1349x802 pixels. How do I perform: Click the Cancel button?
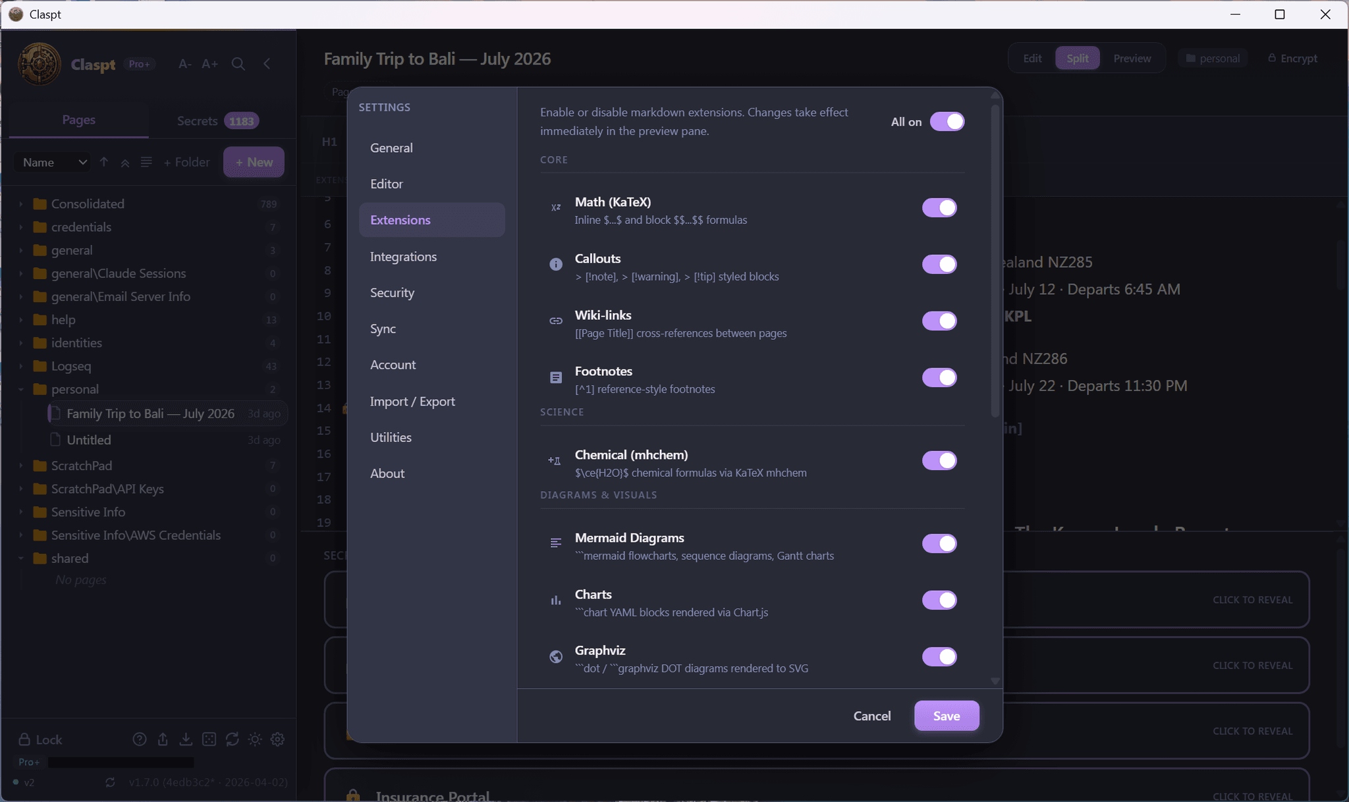(x=872, y=716)
